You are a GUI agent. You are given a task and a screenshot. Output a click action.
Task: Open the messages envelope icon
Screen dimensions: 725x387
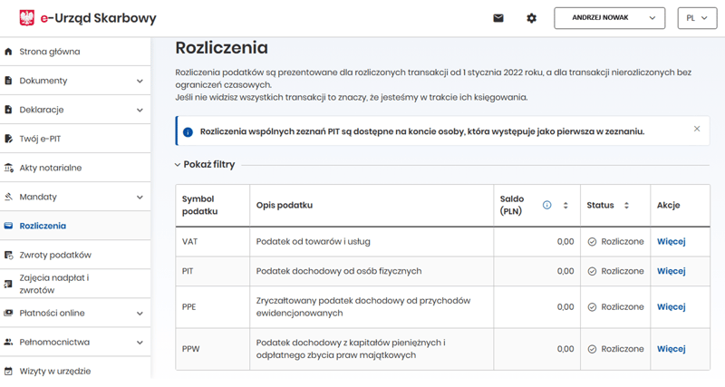(x=498, y=18)
